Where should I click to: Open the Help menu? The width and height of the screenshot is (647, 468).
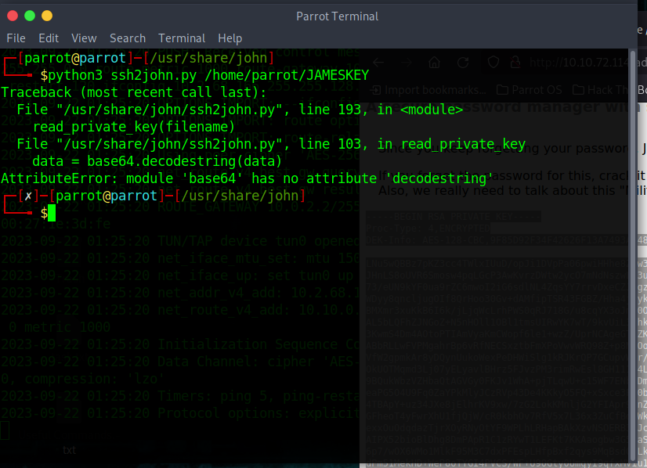click(x=230, y=38)
